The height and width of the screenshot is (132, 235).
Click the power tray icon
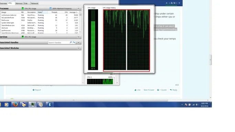[190, 105]
